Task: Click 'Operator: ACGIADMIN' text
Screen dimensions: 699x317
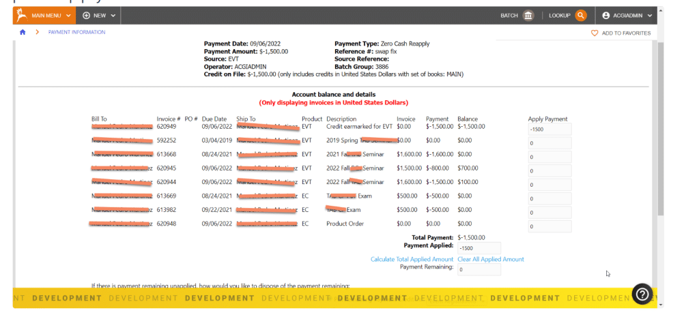Action: (236, 67)
